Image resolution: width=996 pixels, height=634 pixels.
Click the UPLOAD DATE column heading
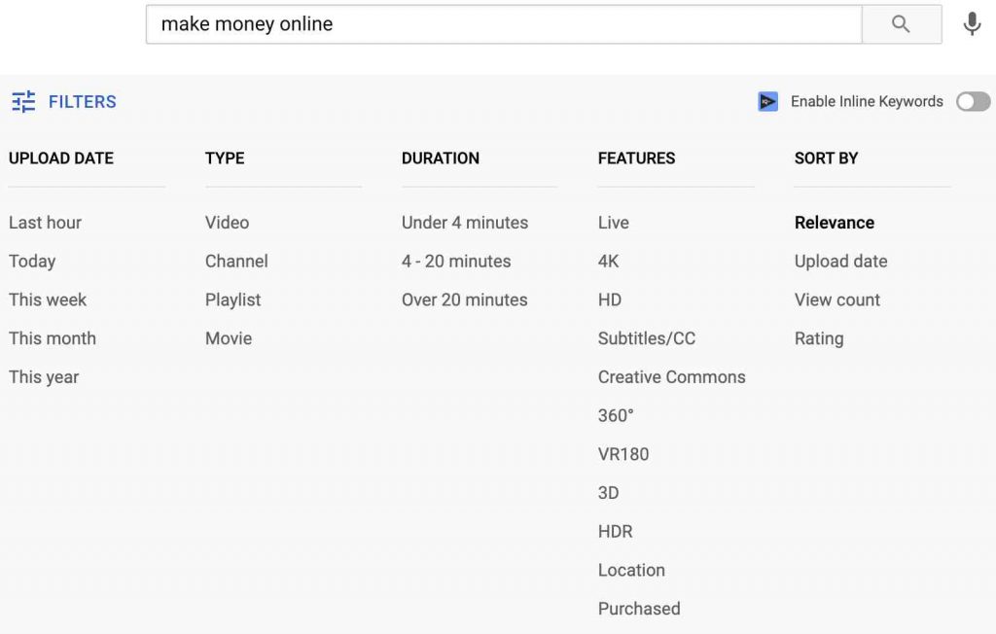coord(61,158)
